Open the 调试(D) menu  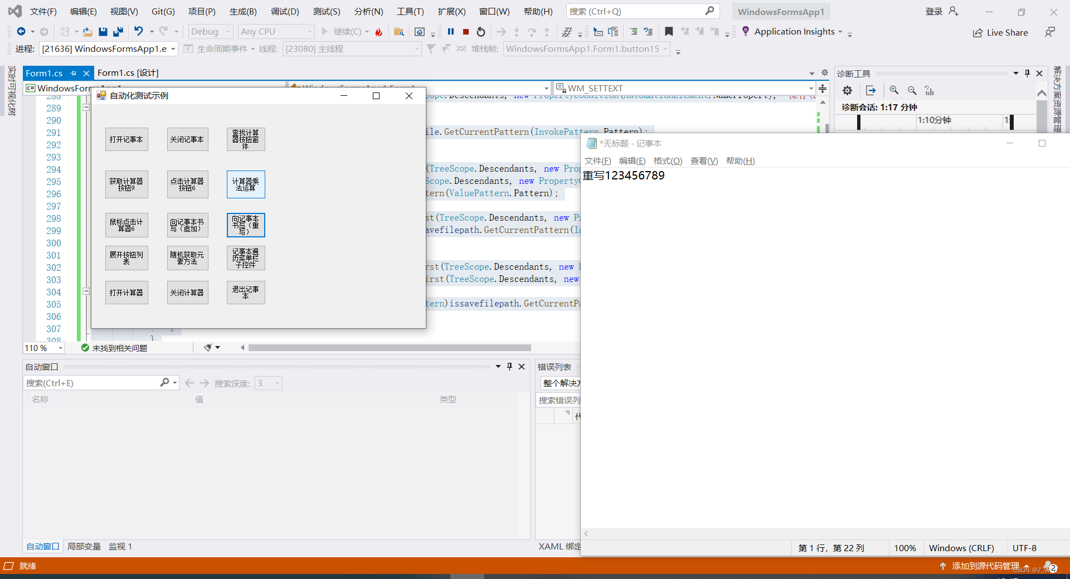pos(285,11)
